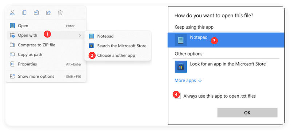The image size is (291, 131).
Task: Select Copy as path
Action: click(46, 54)
